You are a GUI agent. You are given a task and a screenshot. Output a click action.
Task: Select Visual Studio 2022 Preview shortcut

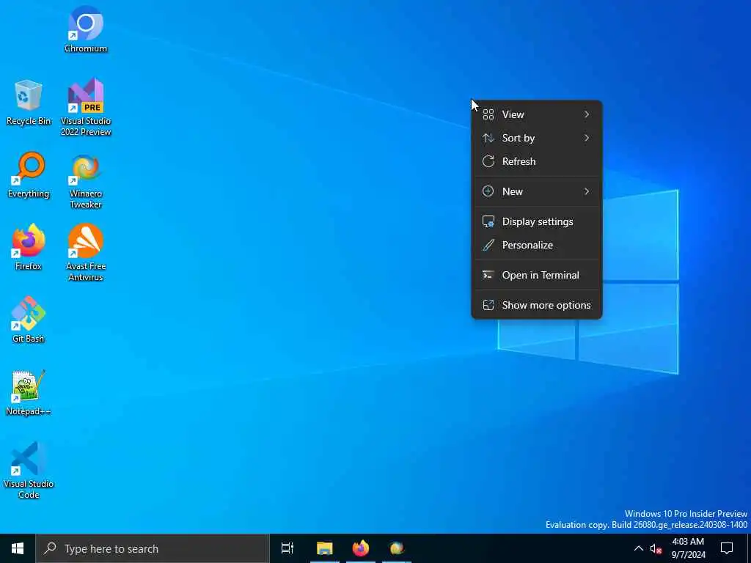coord(86,108)
